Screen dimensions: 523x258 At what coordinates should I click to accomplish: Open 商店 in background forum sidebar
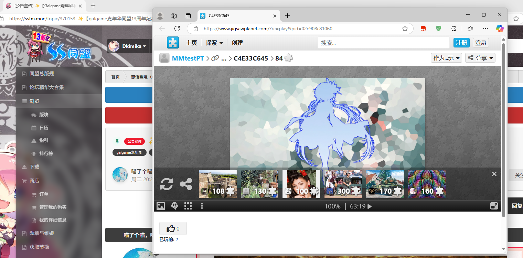[x=34, y=181]
